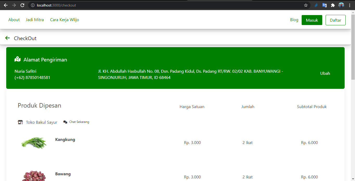Click the green back arrow beside CheckOut
This screenshot has height=181, width=355.
tap(7, 38)
